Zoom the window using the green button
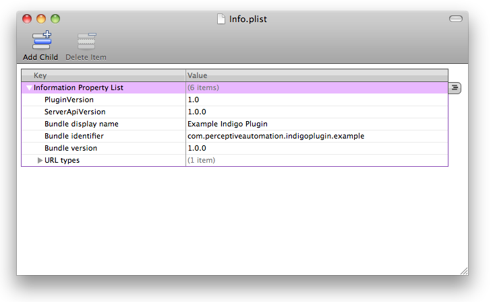This screenshot has height=302, width=493. (x=55, y=19)
